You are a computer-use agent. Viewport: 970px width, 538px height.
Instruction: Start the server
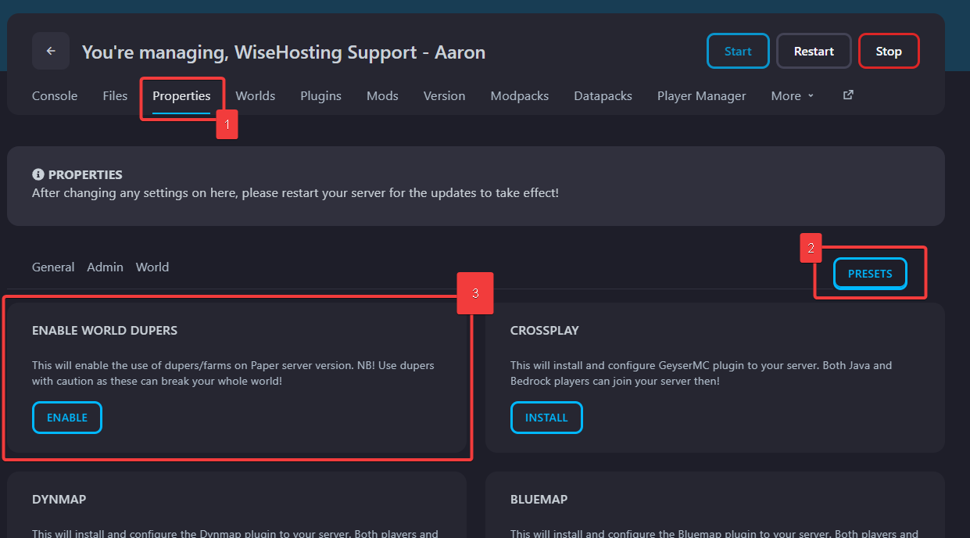point(738,51)
